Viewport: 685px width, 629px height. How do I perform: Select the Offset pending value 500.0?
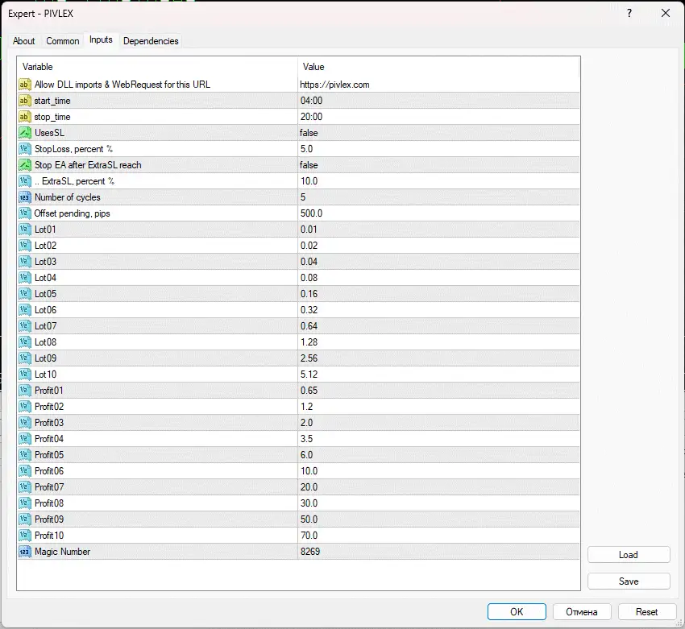point(311,213)
